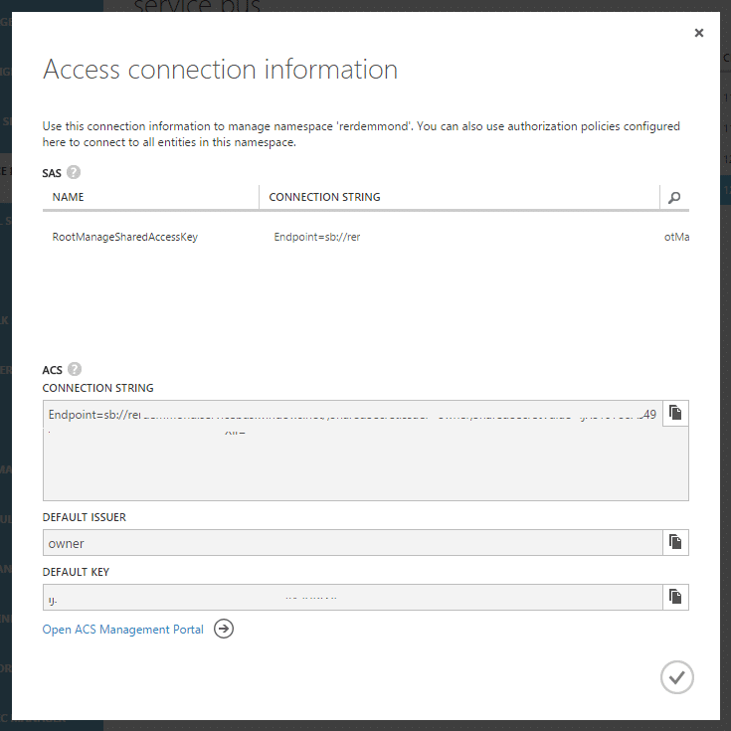Image resolution: width=731 pixels, height=731 pixels.
Task: Confirm dialog with the checkmark button
Action: [677, 677]
